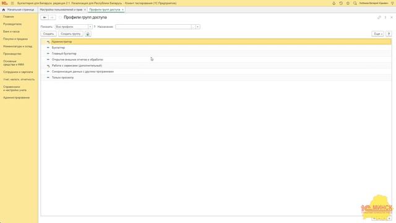This screenshot has height=223, width=396.
Task: Select Открытие внешних отчетов и обработок row
Action: pyautogui.click(x=216, y=59)
